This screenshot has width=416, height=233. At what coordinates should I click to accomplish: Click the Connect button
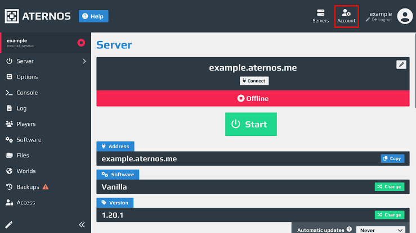(254, 81)
